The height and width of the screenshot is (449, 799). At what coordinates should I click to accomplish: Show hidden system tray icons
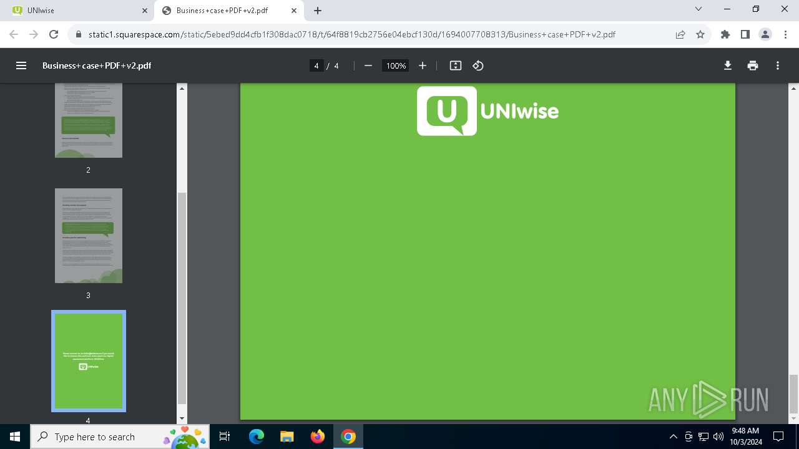(x=673, y=437)
